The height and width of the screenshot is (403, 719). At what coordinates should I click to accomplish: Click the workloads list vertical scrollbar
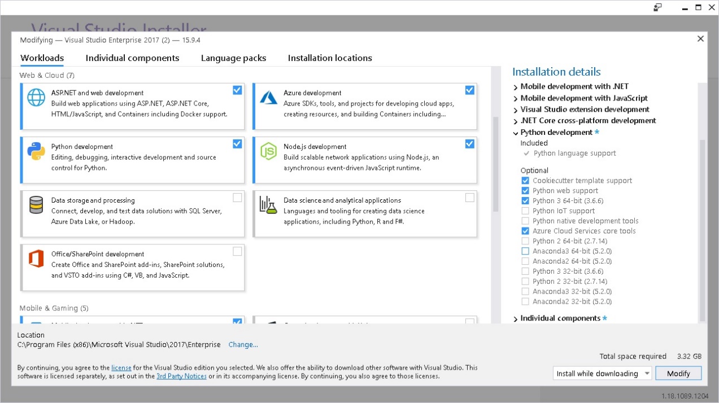pos(496,164)
